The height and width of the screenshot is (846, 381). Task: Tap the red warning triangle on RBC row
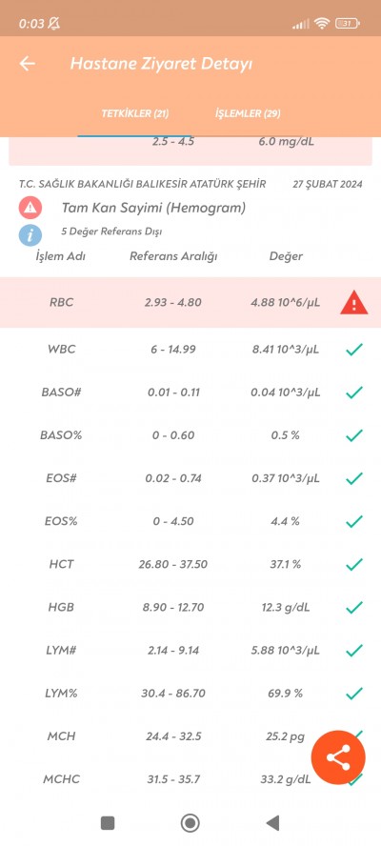coord(354,304)
